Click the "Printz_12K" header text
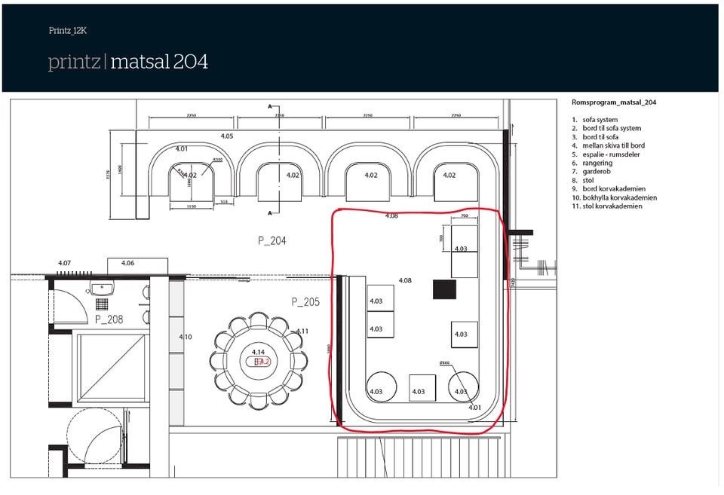724x495 pixels. pos(67,31)
